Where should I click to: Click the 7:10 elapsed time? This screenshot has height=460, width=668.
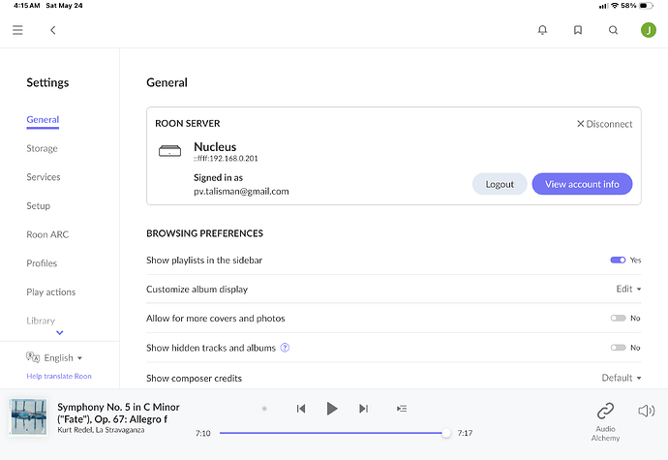click(x=202, y=433)
